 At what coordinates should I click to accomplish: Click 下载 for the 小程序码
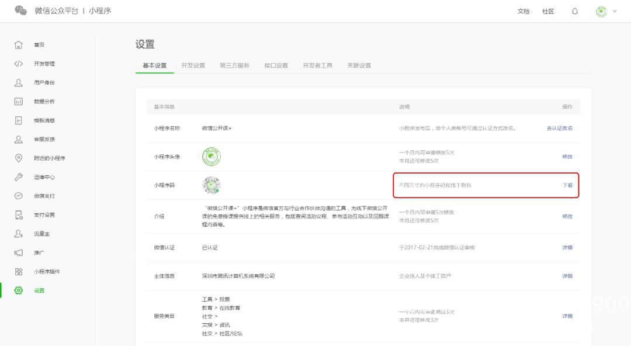pyautogui.click(x=567, y=185)
